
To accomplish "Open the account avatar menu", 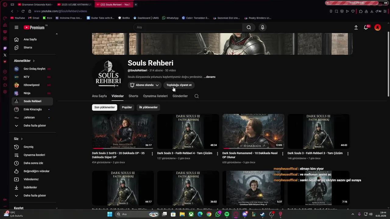I will (378, 27).
